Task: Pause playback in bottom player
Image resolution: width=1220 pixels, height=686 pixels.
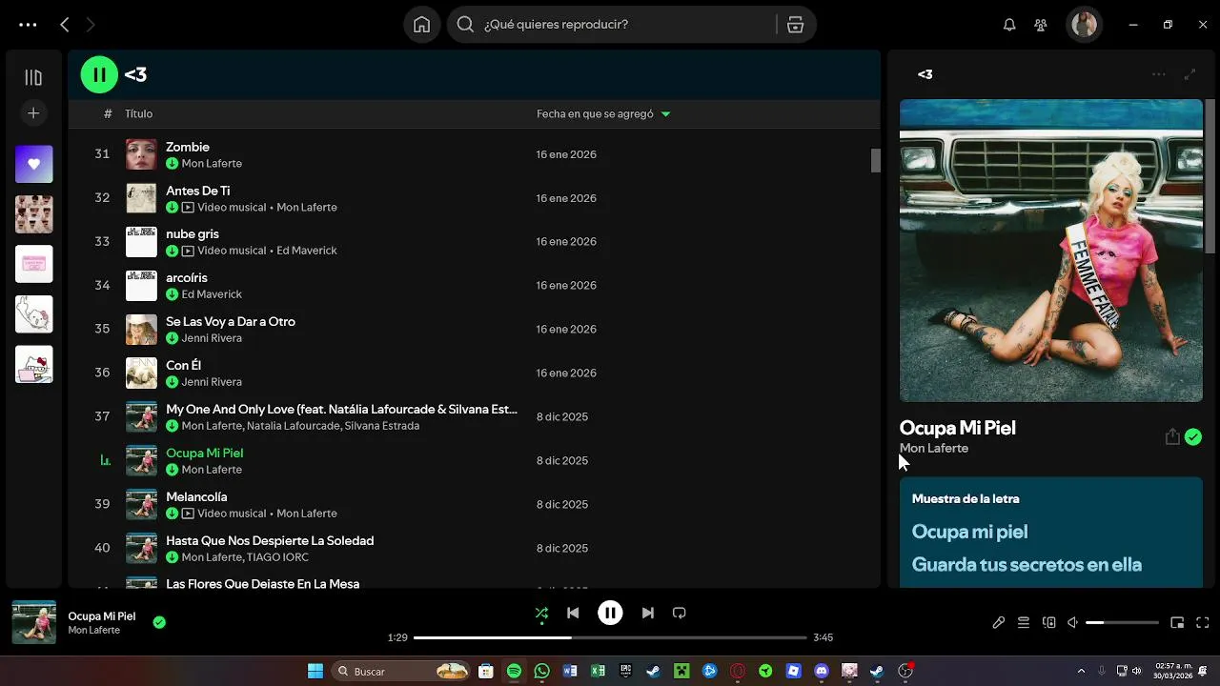Action: [x=610, y=613]
